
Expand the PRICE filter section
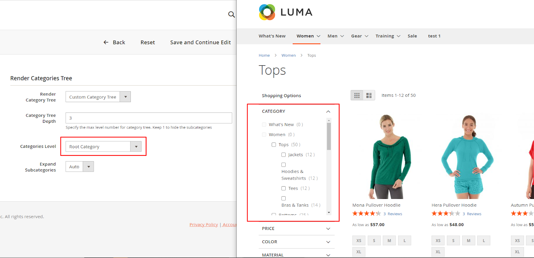(296, 229)
